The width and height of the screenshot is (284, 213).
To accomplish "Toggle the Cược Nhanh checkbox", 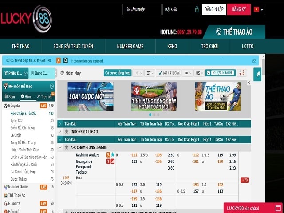I will [x=209, y=73].
